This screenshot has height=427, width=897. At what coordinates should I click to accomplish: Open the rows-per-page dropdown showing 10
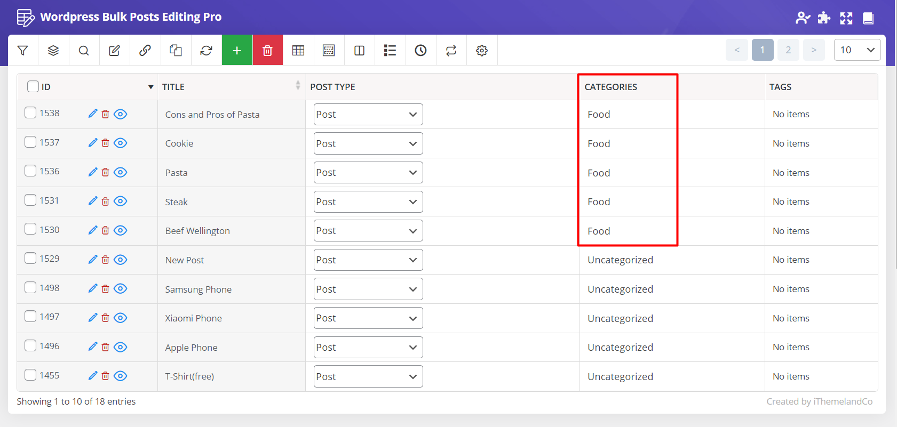[x=857, y=50]
